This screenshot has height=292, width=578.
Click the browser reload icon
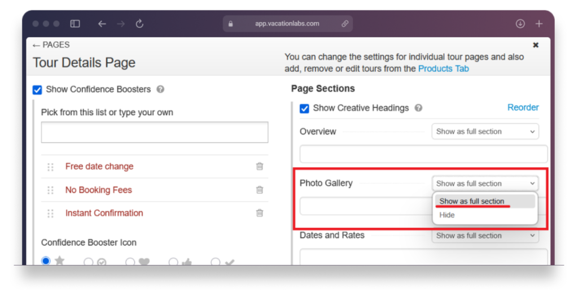(x=139, y=24)
